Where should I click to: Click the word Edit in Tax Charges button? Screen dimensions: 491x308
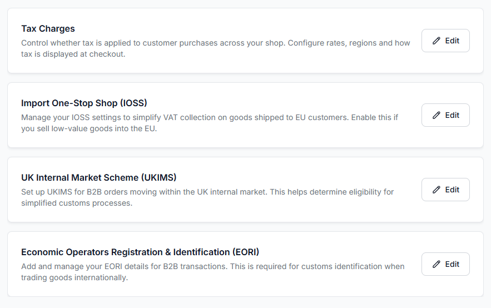[x=452, y=41]
